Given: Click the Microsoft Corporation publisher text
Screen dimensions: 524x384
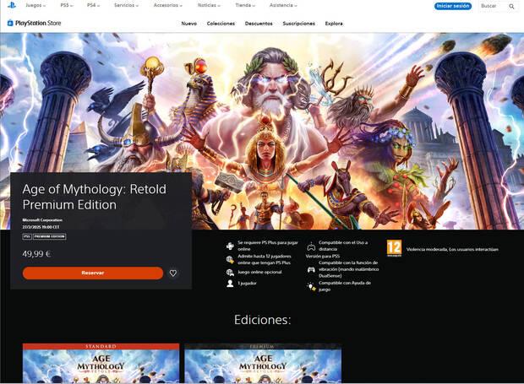Looking at the screenshot, I should pyautogui.click(x=42, y=220).
